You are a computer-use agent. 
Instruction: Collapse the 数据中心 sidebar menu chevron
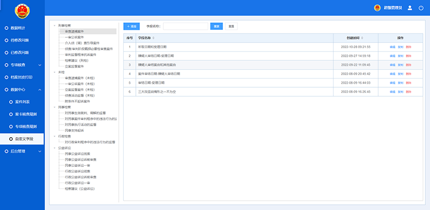point(40,90)
